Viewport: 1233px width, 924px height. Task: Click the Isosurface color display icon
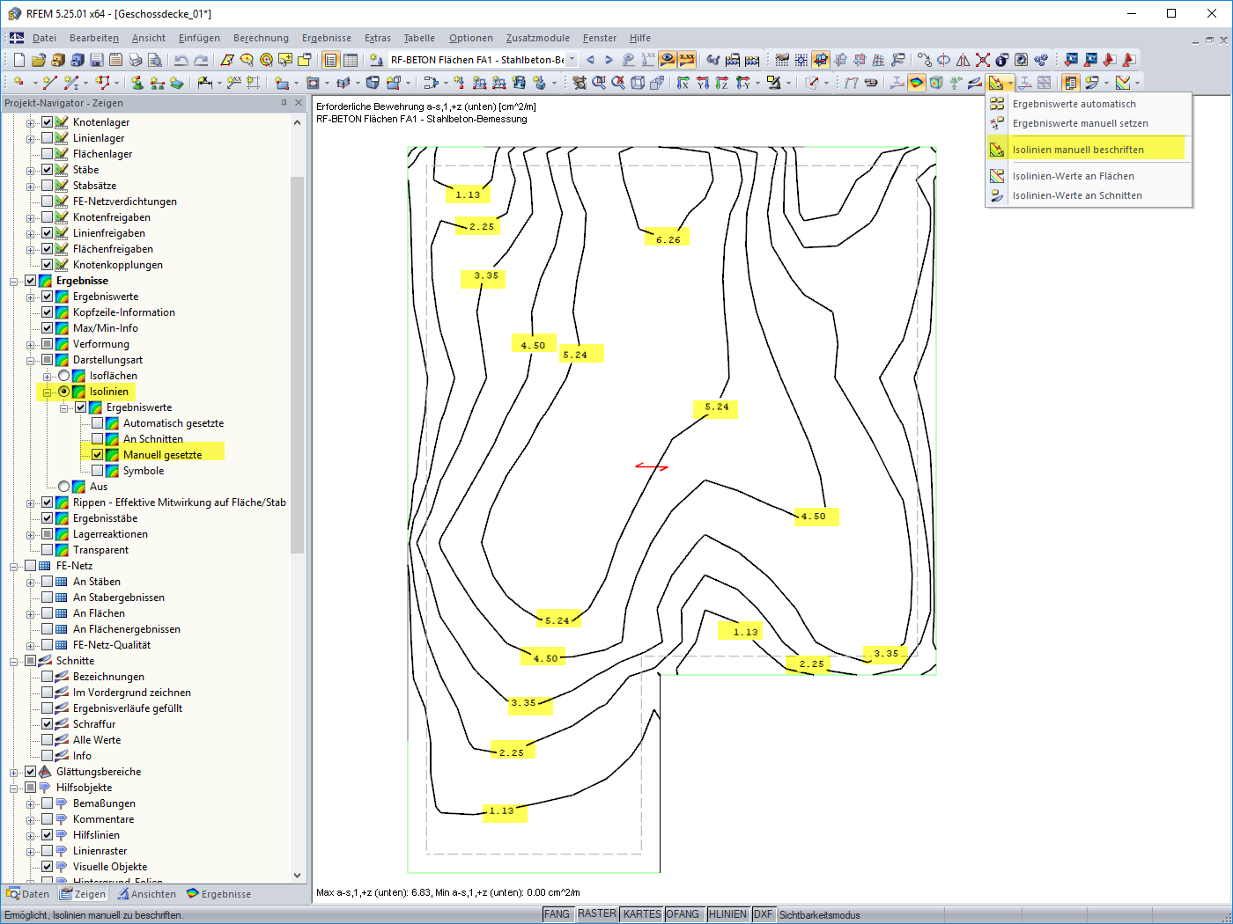tap(917, 83)
